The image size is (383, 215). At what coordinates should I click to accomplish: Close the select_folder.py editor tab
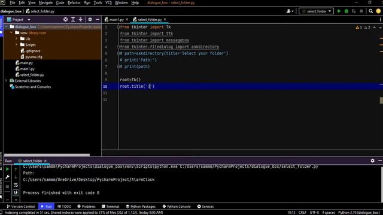pos(165,20)
